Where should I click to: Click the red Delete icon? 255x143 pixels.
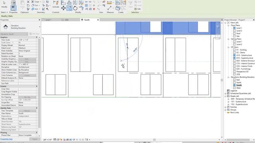(x=94, y=9)
